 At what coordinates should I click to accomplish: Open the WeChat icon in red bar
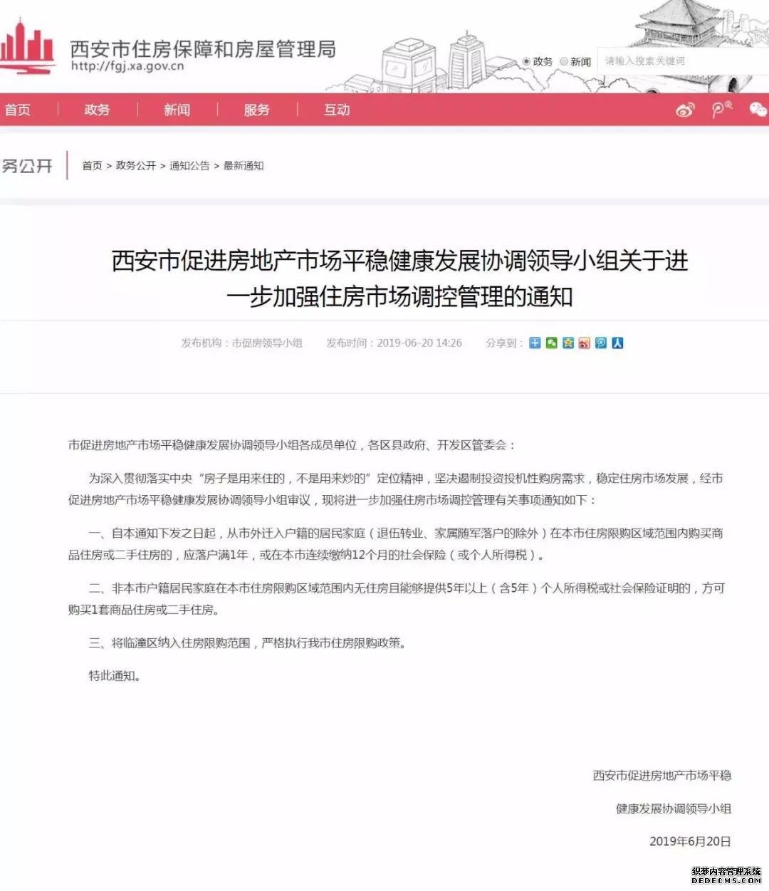758,109
